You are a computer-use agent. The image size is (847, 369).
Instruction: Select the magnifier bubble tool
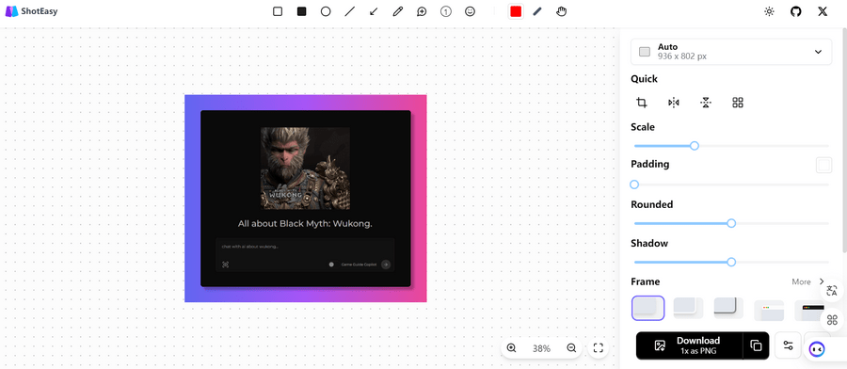422,11
